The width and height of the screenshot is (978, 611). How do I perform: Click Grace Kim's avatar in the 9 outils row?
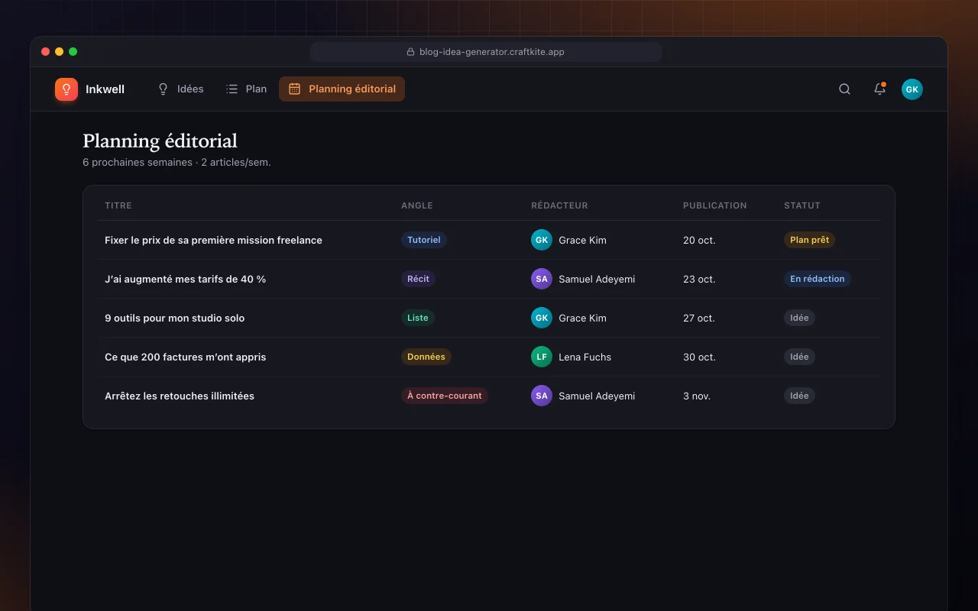tap(542, 318)
